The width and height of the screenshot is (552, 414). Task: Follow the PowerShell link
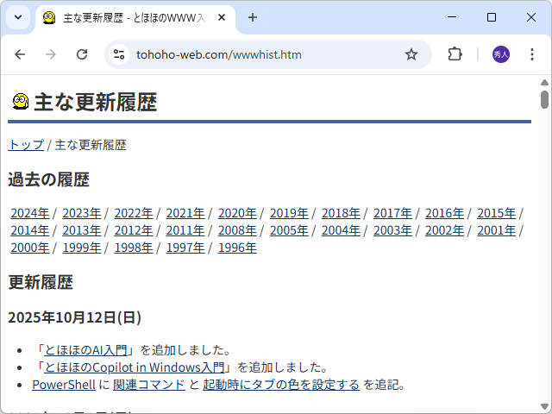64,385
